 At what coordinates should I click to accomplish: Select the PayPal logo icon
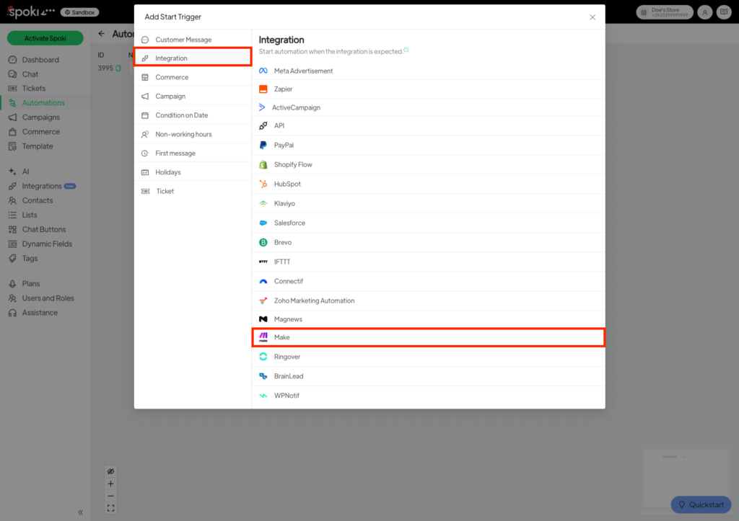tap(263, 145)
